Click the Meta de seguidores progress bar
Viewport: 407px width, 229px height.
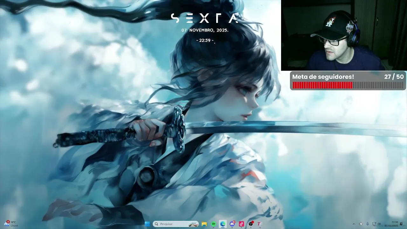coord(348,85)
